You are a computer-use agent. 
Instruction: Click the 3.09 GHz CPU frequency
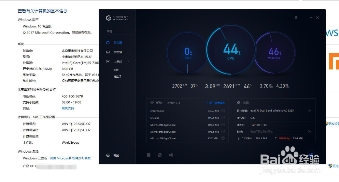212,86
